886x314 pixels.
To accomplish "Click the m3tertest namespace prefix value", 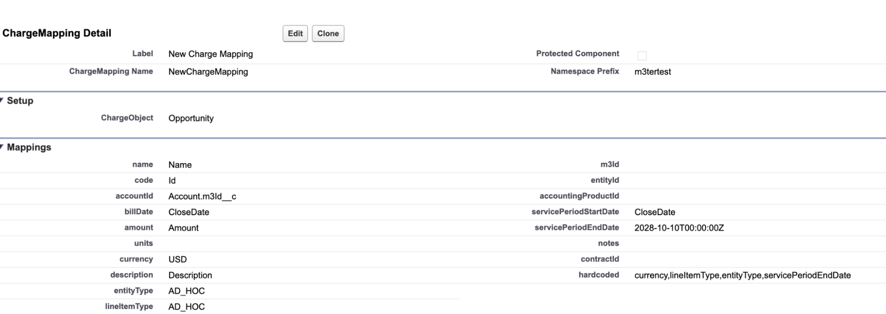I will click(x=652, y=72).
